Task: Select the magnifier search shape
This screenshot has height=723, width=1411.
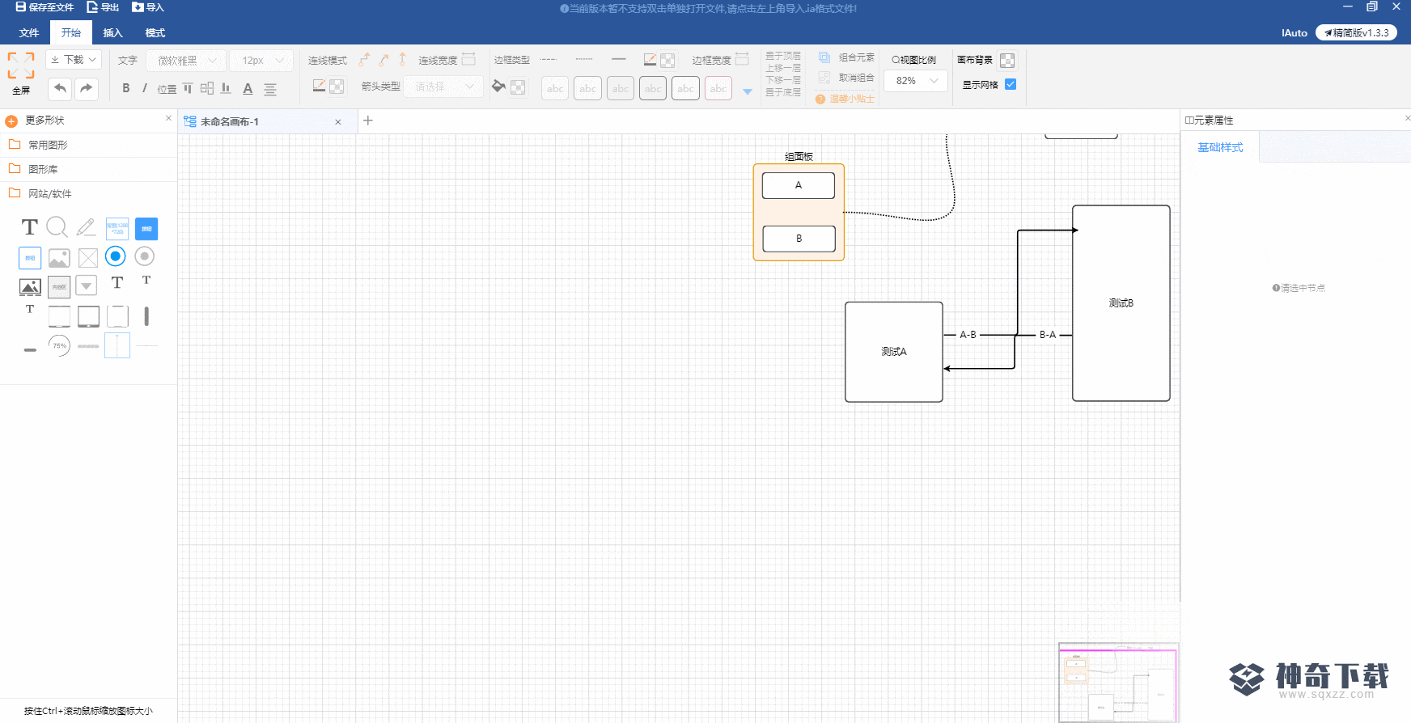Action: coord(57,227)
